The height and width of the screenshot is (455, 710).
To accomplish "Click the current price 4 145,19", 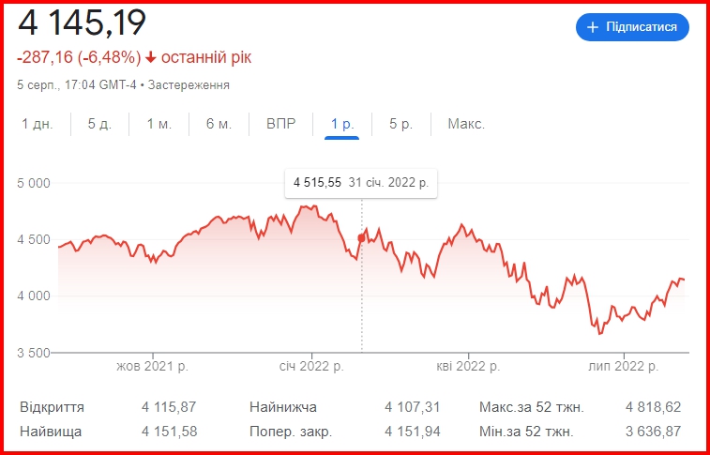I will [x=82, y=23].
